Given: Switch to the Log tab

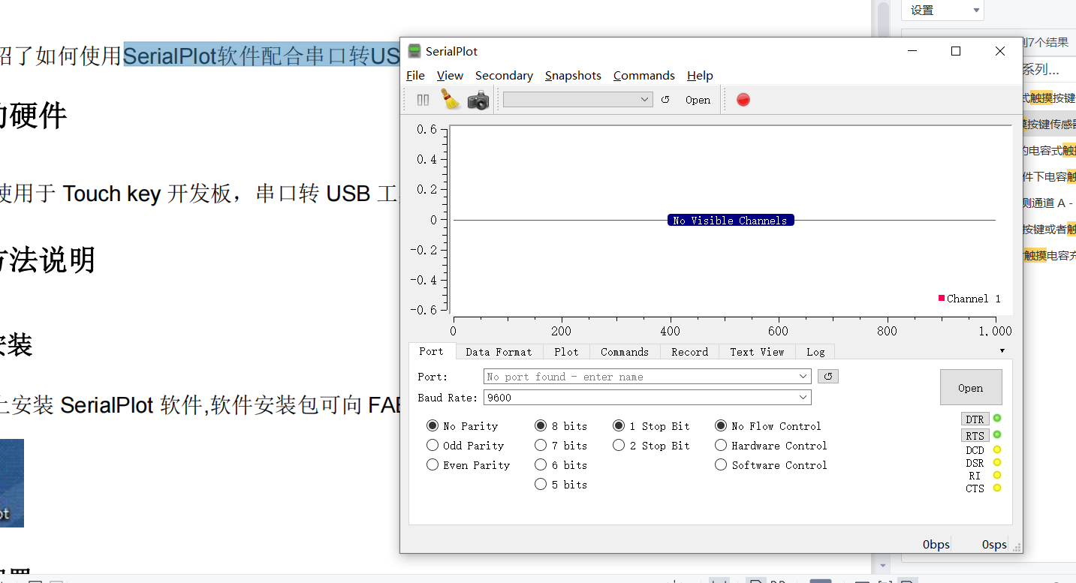Looking at the screenshot, I should pyautogui.click(x=815, y=352).
